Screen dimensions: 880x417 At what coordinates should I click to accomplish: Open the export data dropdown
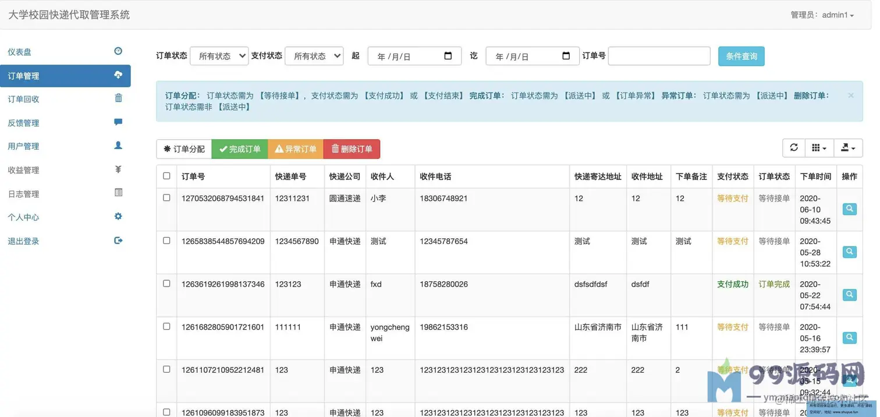tap(848, 148)
